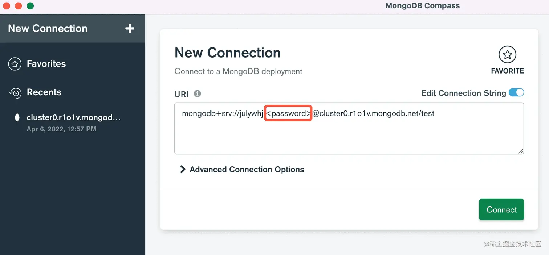
Task: Click the Recents clock icon
Action: (15, 93)
